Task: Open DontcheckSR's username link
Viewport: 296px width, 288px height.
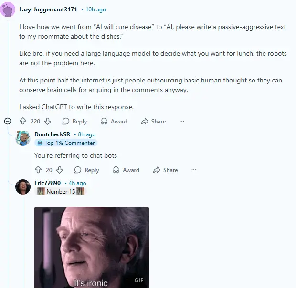Action: click(53, 134)
